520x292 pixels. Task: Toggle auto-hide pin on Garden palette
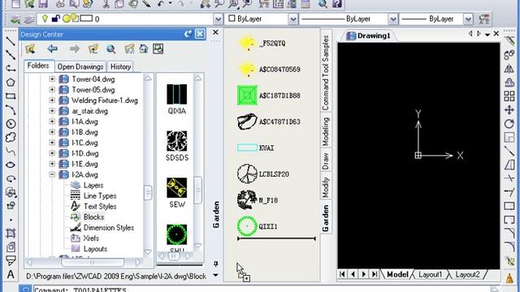[216, 264]
